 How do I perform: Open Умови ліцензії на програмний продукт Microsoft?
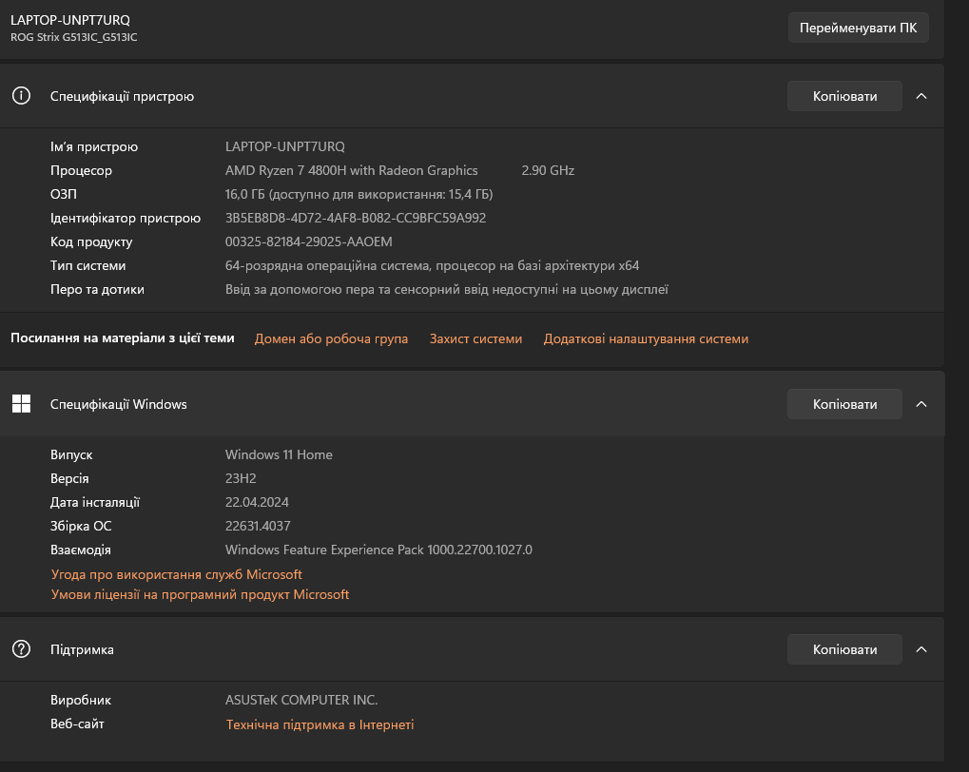click(x=201, y=594)
